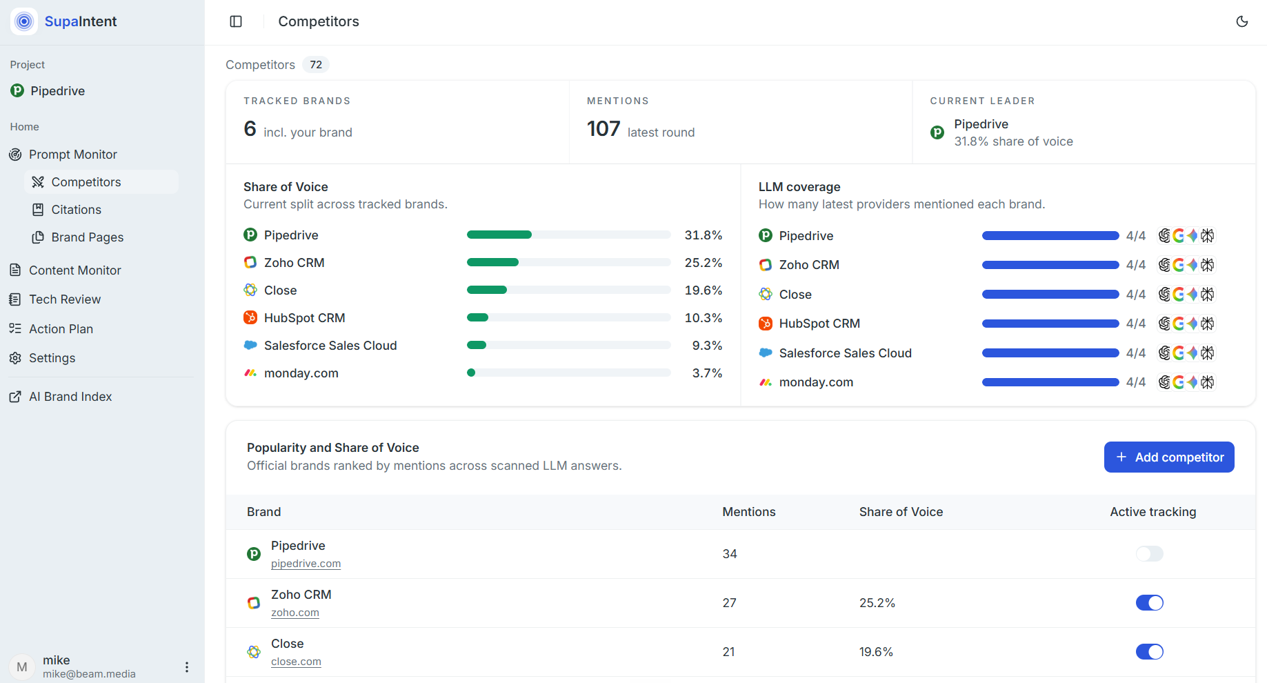Disable active tracking for Close
Screen dimensions: 1267x683
pos(1149,652)
